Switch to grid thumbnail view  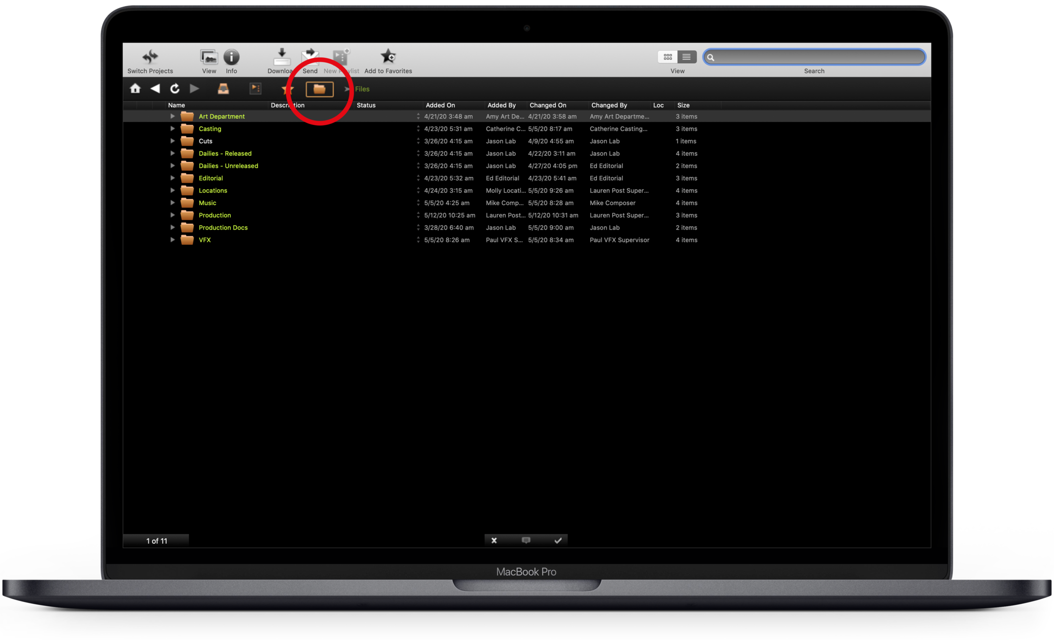click(668, 57)
